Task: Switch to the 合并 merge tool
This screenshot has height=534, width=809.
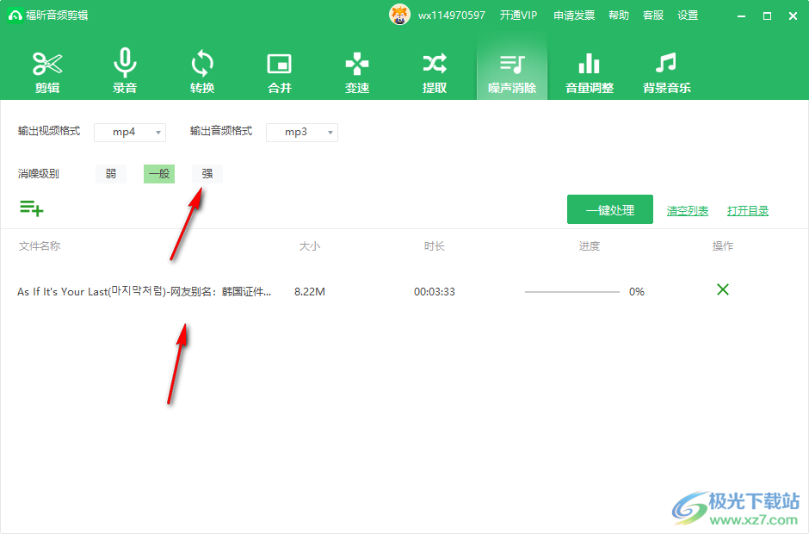Action: click(x=280, y=71)
